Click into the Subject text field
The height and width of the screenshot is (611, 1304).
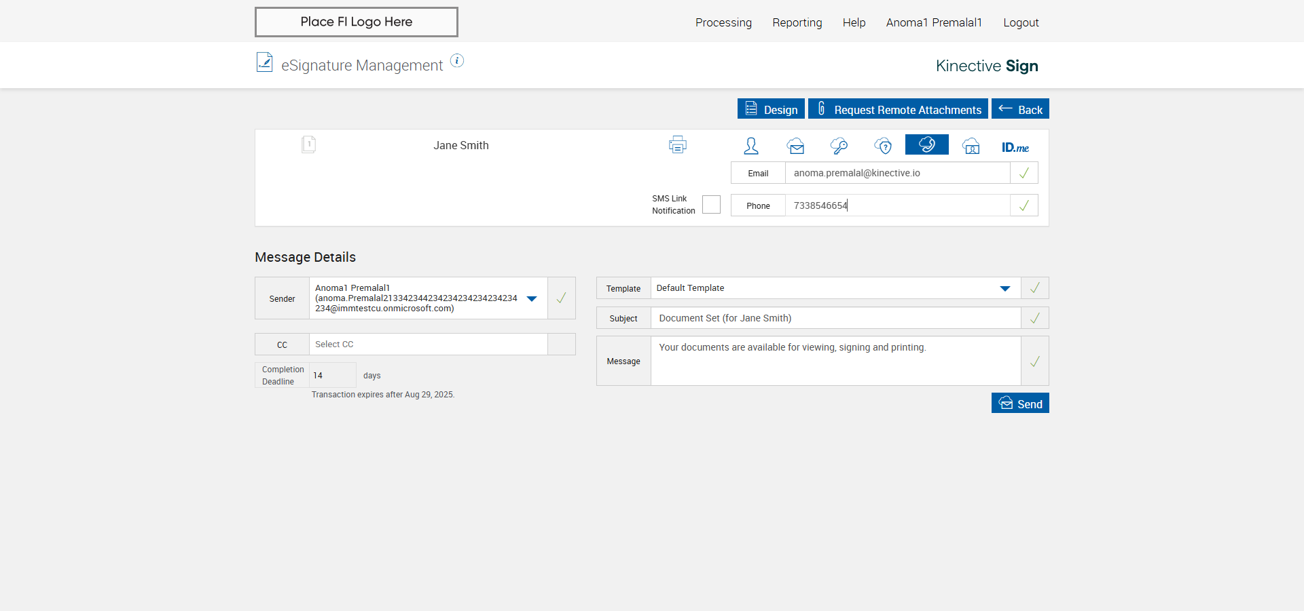[x=835, y=318]
